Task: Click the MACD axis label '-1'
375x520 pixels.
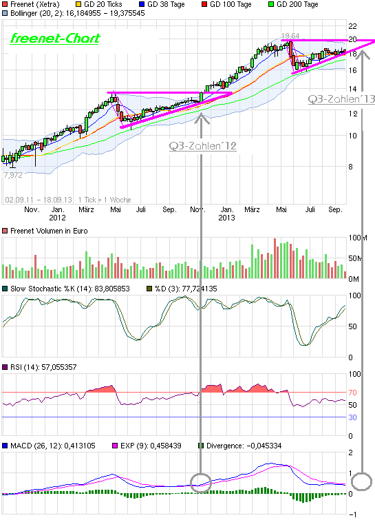Action: (x=352, y=514)
